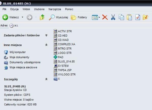This screenshot has height=110, width=152.
Task: Click the copy documents icon
Action: [121, 17]
